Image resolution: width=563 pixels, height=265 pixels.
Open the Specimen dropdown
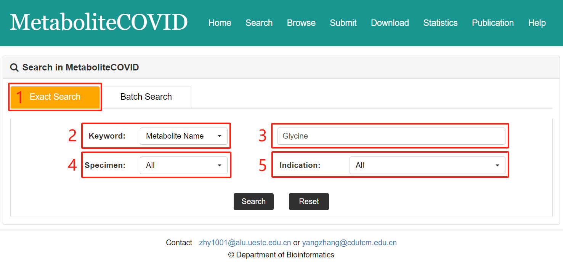(183, 165)
